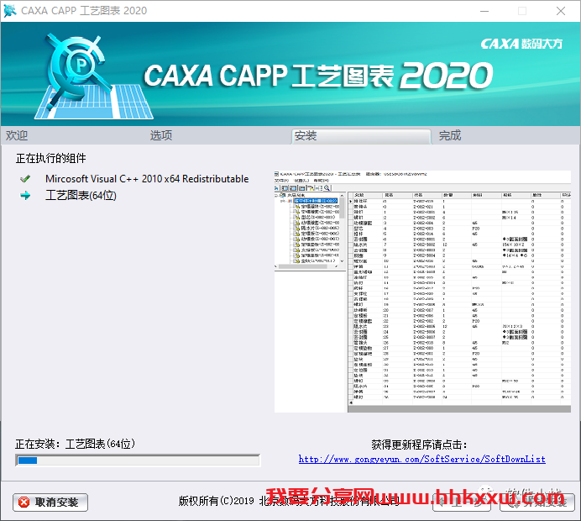
Task: Click the '工艺图表(64位)' component entry
Action: pyautogui.click(x=81, y=196)
